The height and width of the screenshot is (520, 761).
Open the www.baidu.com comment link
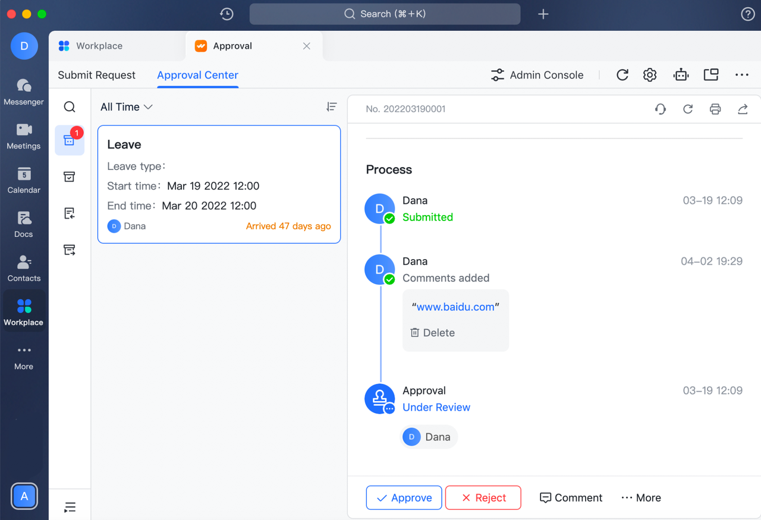[x=455, y=307]
